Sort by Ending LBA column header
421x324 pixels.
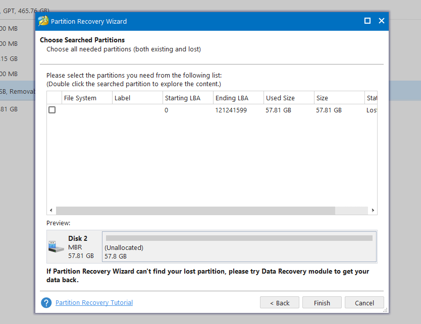click(238, 98)
